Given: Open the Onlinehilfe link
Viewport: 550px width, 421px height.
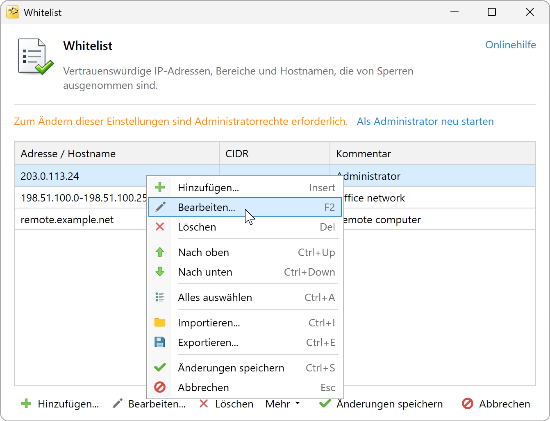Looking at the screenshot, I should (511, 45).
